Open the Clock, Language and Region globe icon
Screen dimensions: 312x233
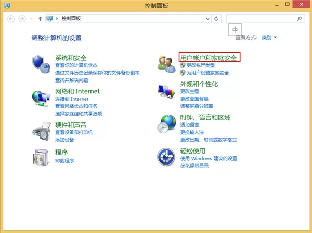coord(167,124)
